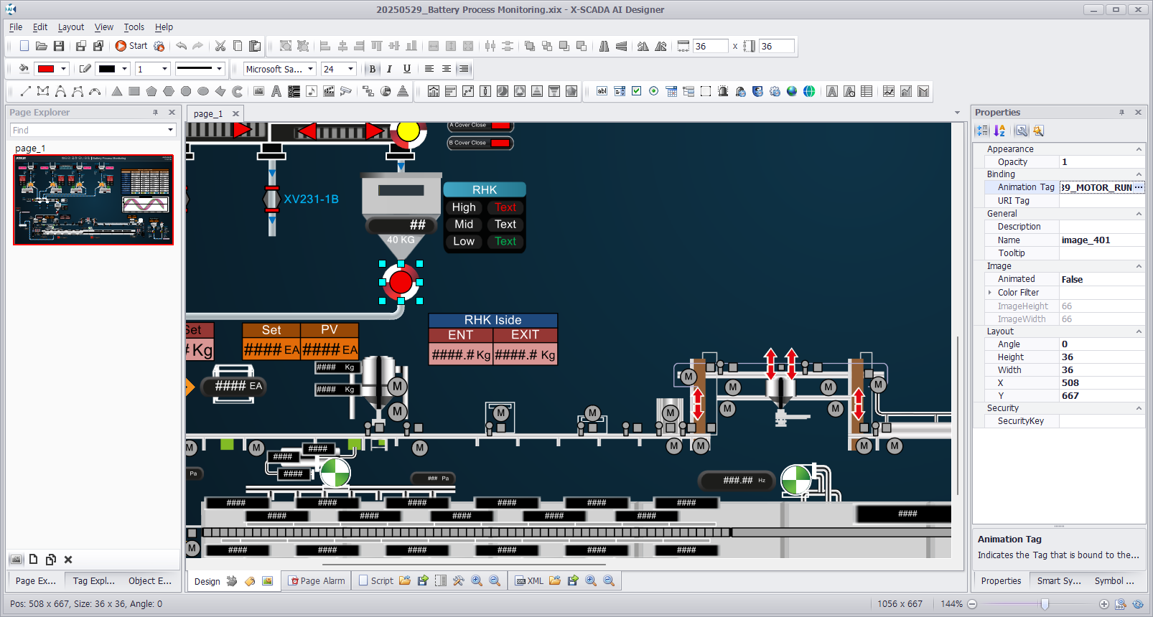1153x617 pixels.
Task: Select the pentagon shape tool
Action: tap(151, 91)
